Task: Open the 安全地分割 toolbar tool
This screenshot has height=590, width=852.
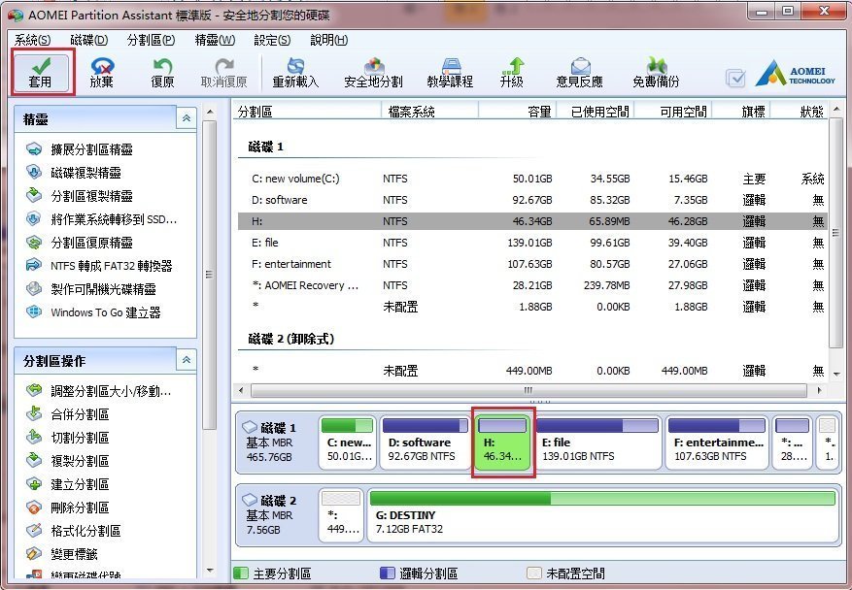Action: [x=373, y=72]
